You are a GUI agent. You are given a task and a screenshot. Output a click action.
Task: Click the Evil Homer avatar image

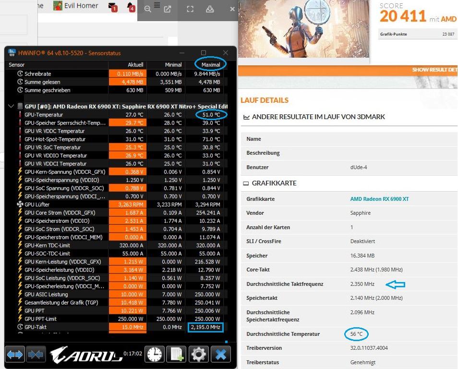click(x=58, y=6)
